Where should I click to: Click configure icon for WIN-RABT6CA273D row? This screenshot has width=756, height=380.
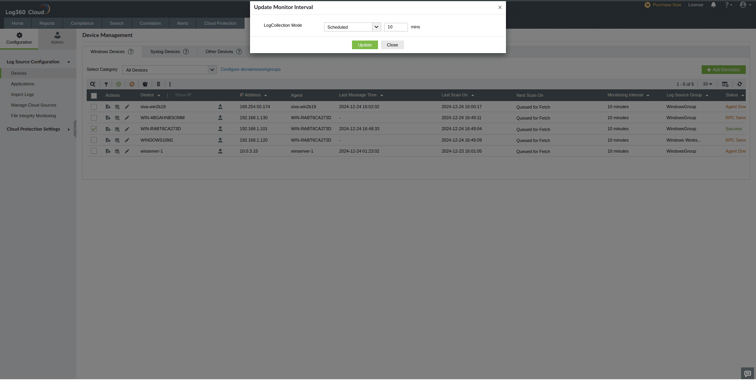coord(108,129)
